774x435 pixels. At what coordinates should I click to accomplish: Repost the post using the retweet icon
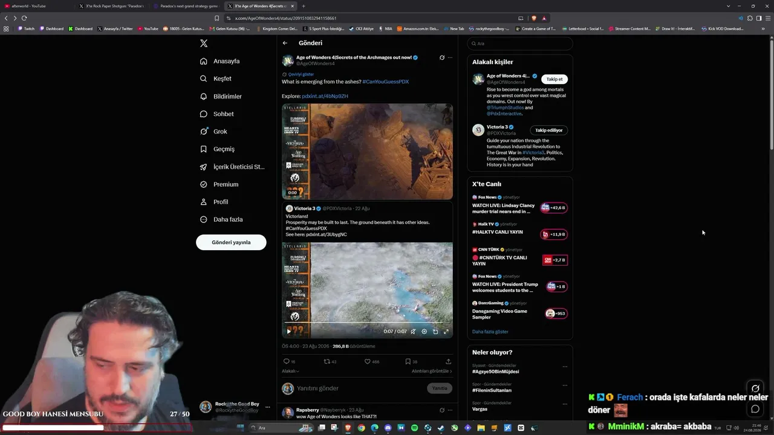tap(327, 361)
